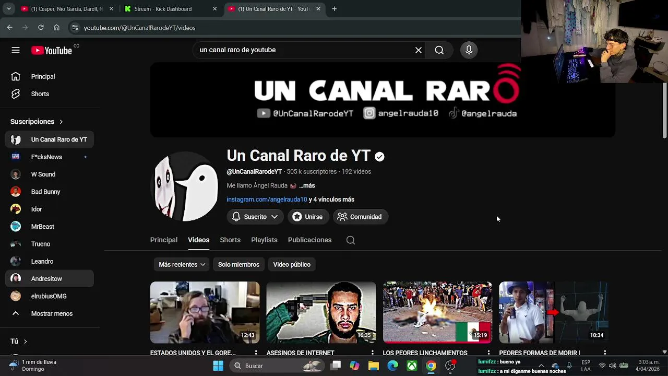Open the Más recientes sort dropdown
This screenshot has width=668, height=376.
pyautogui.click(x=182, y=265)
